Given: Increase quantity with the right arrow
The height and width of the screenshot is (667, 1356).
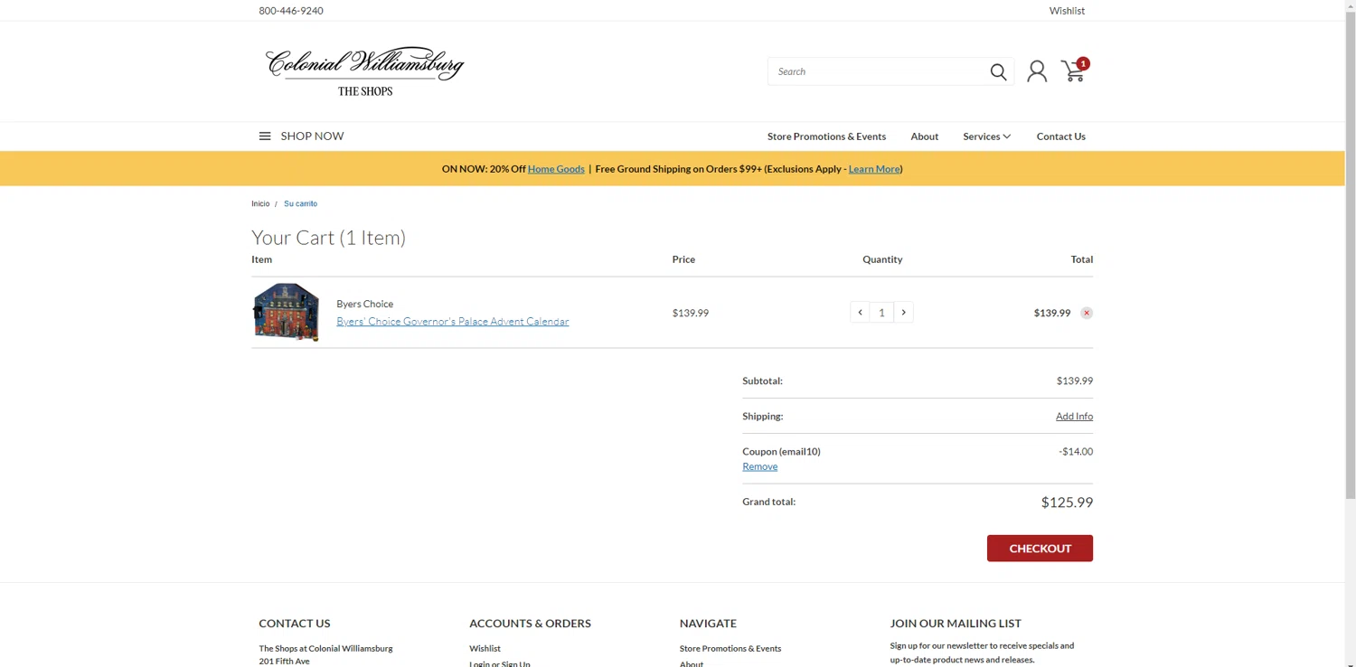Looking at the screenshot, I should click(x=903, y=313).
